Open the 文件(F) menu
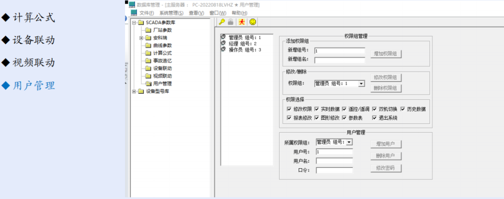 (147, 13)
